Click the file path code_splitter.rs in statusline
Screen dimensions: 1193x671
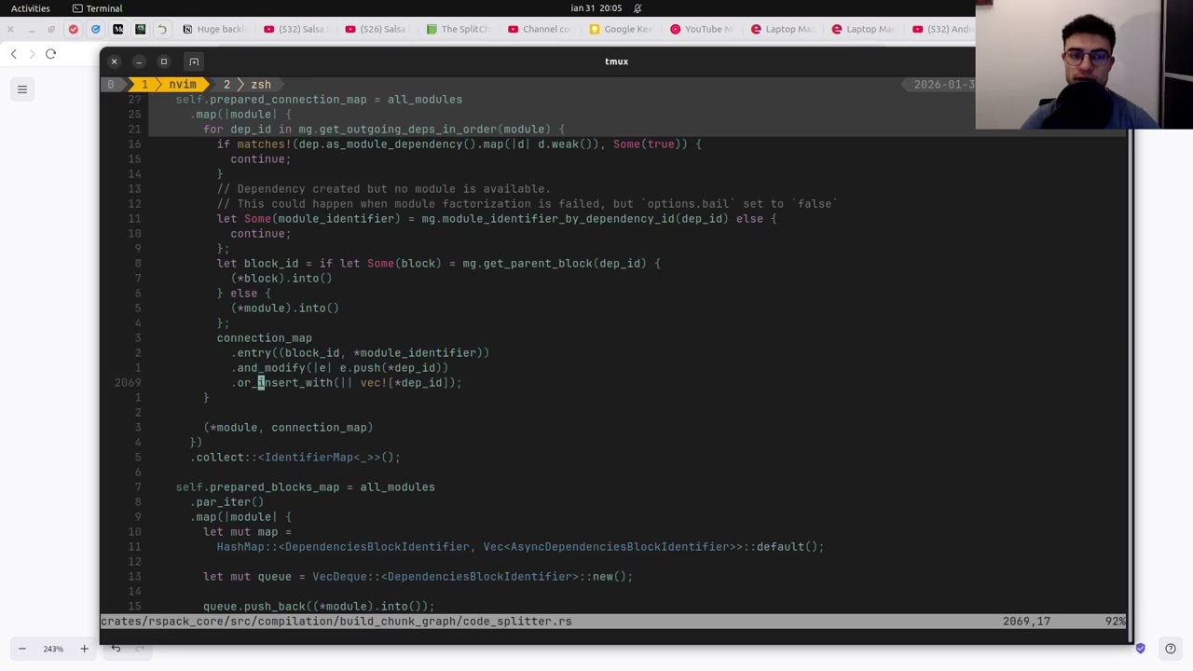[336, 622]
